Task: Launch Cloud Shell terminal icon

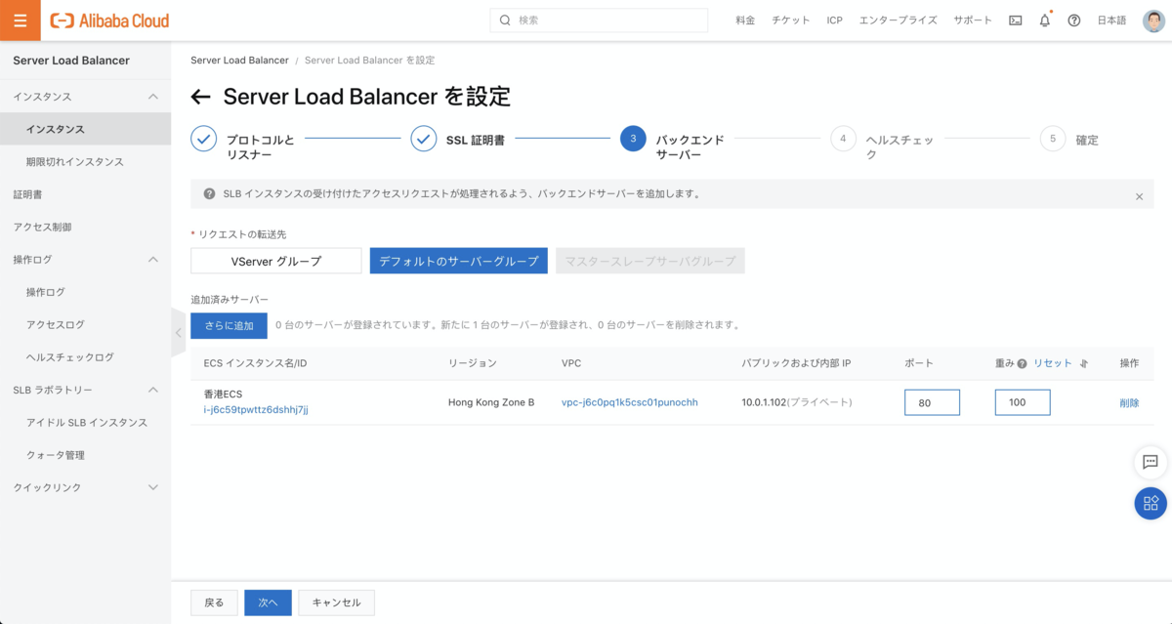Action: click(x=1016, y=21)
